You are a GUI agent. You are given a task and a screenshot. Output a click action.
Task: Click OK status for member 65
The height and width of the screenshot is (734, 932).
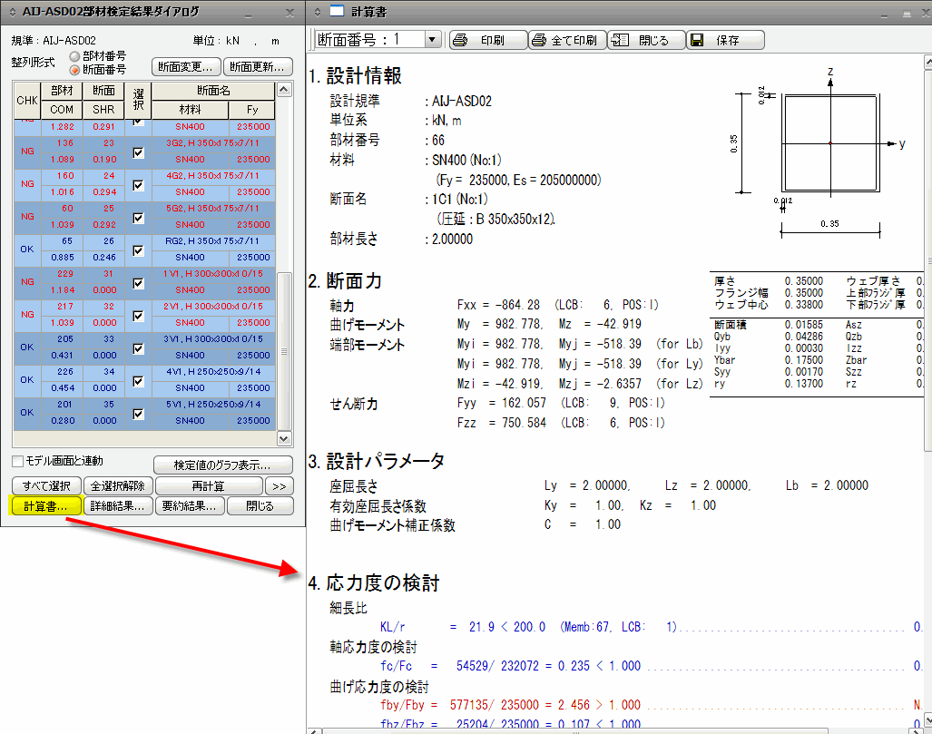pos(27,250)
